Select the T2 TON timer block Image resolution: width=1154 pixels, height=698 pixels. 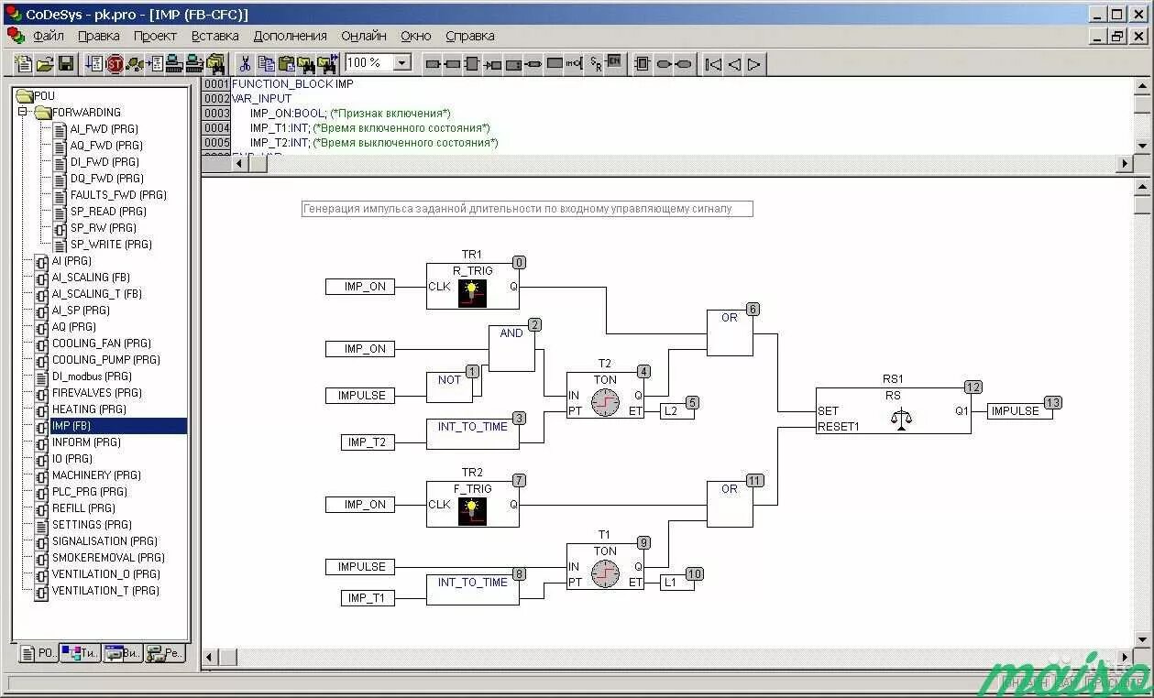click(605, 396)
